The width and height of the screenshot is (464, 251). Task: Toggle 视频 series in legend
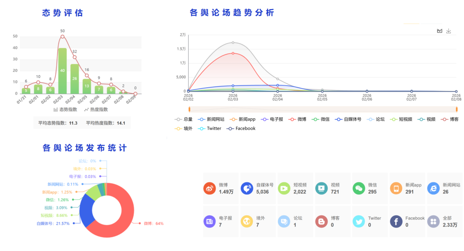(427, 119)
